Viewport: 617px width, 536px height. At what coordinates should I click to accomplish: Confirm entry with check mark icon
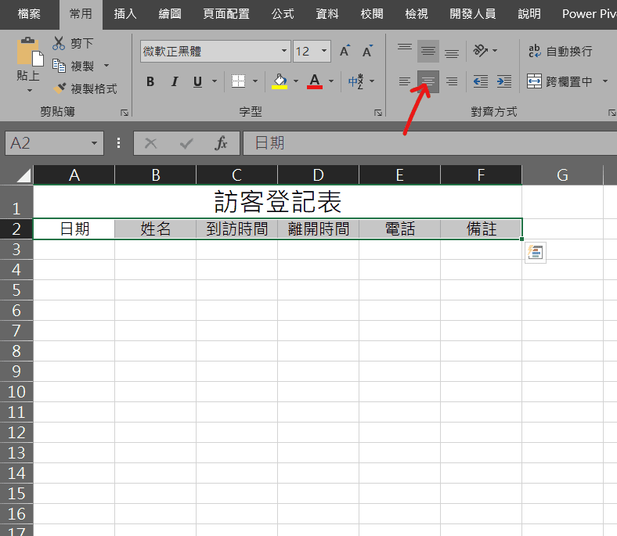[x=186, y=143]
